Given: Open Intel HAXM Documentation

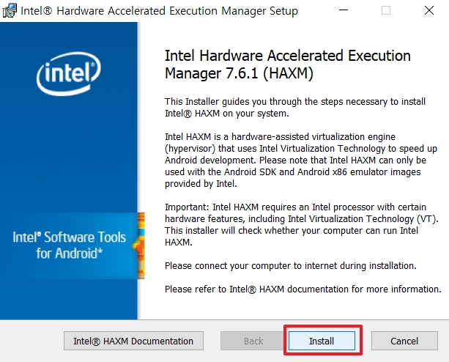Looking at the screenshot, I should [x=133, y=341].
